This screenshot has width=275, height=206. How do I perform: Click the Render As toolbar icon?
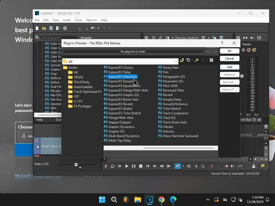click(58, 28)
